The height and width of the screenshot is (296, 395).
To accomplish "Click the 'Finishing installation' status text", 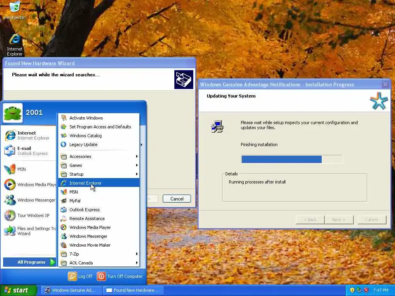I will 259,145.
